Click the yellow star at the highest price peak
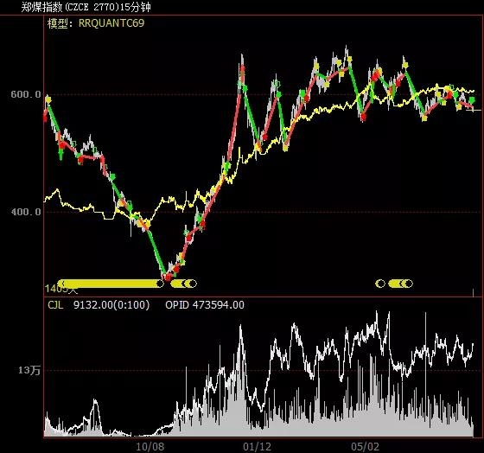This screenshot has height=453, width=484. click(x=349, y=59)
